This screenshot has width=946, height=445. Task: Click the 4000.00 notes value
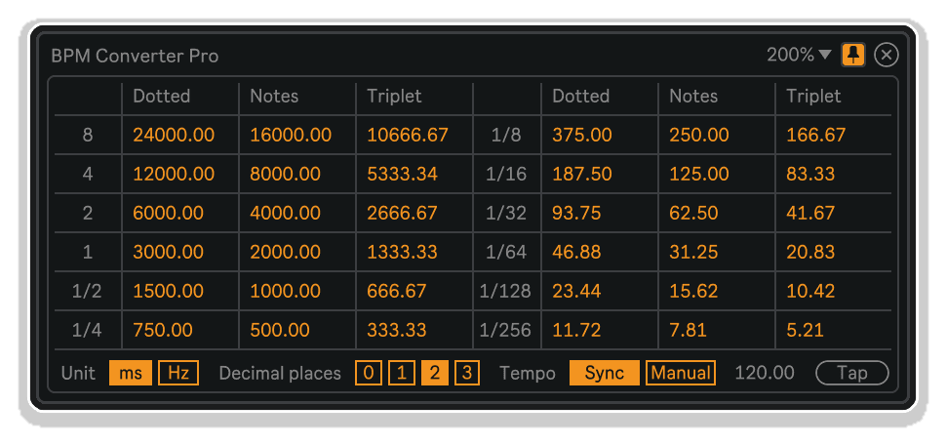click(286, 213)
